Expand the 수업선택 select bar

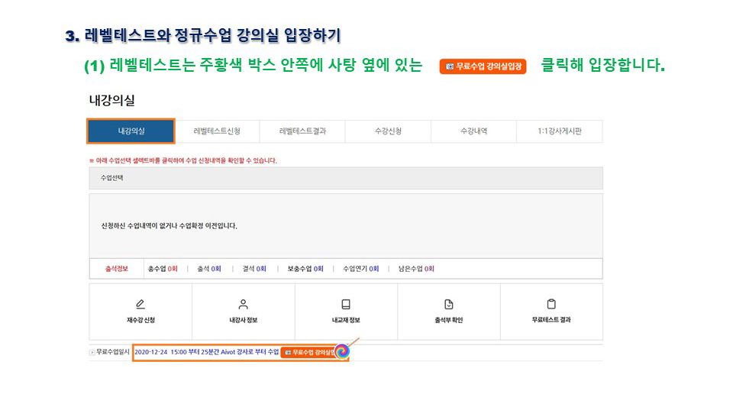(x=345, y=178)
